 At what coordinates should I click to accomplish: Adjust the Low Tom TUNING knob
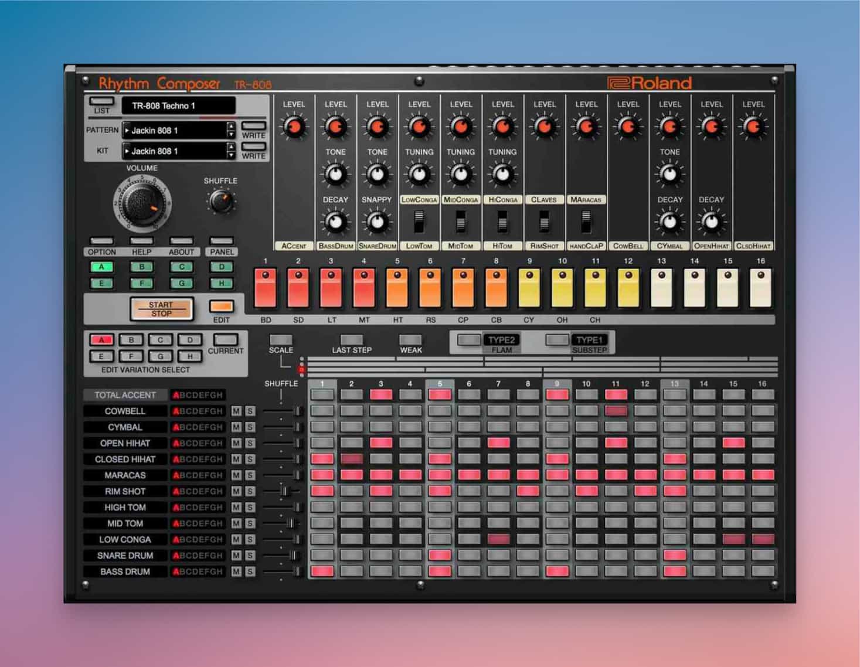[x=419, y=174]
